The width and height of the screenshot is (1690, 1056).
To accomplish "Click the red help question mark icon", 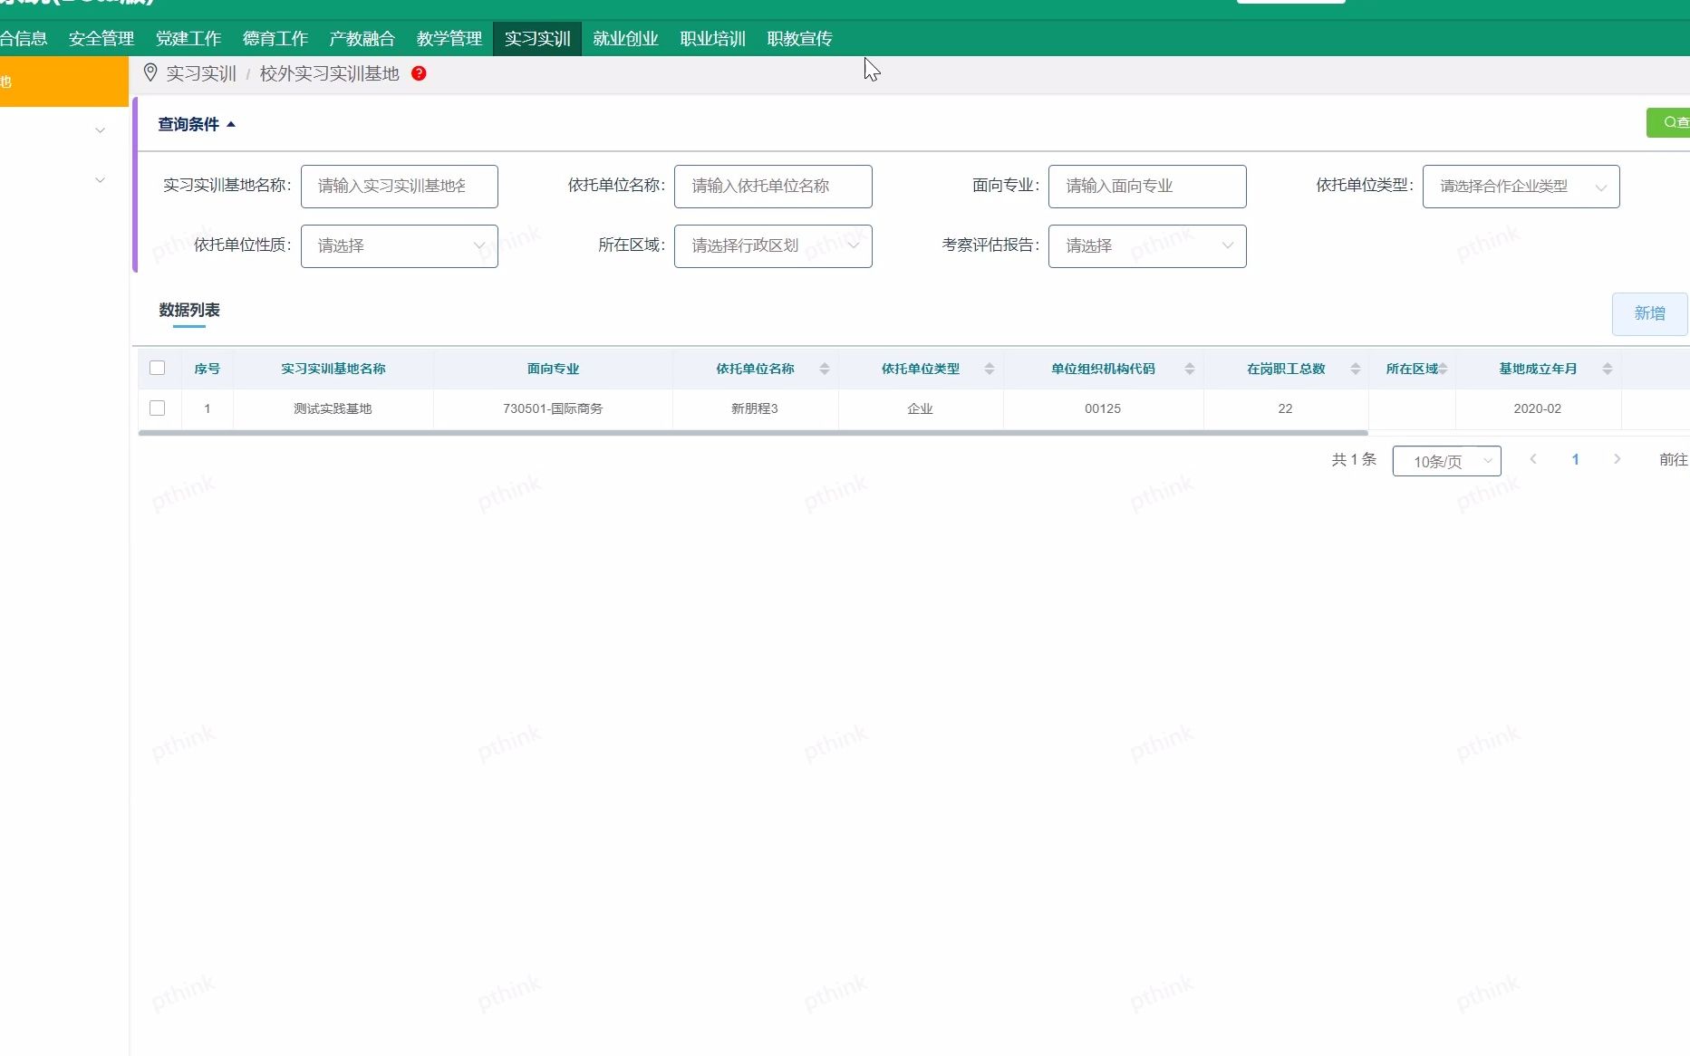I will pyautogui.click(x=419, y=73).
